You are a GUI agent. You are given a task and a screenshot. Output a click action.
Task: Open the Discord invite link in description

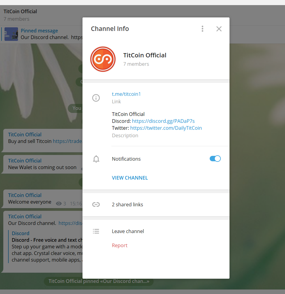pyautogui.click(x=163, y=121)
